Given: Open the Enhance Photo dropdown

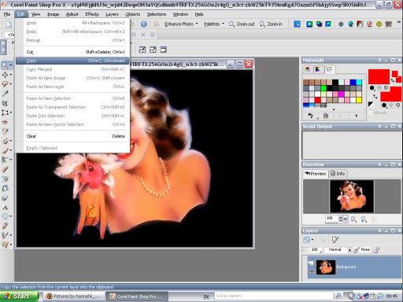Looking at the screenshot, I should click(181, 24).
